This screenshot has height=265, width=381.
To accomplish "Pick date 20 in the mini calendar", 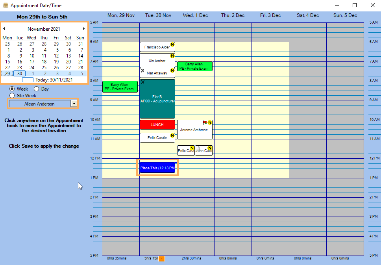I will pyautogui.click(x=68, y=62).
